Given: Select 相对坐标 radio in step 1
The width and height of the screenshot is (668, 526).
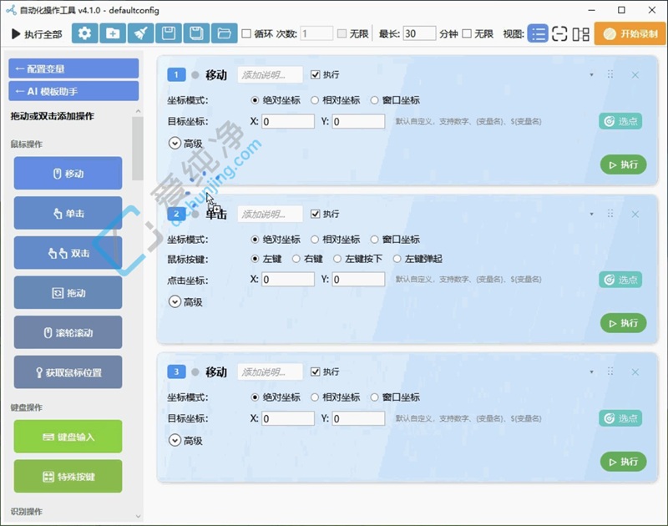Looking at the screenshot, I should pos(315,100).
